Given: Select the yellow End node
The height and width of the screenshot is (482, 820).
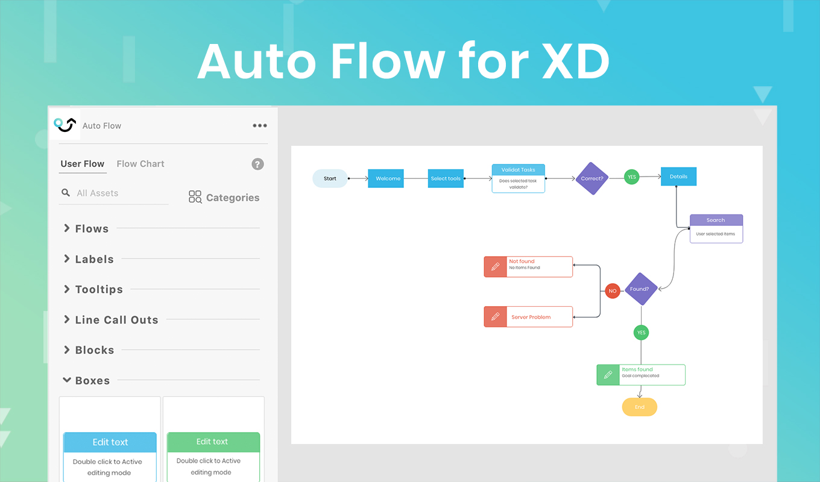Looking at the screenshot, I should [x=640, y=407].
